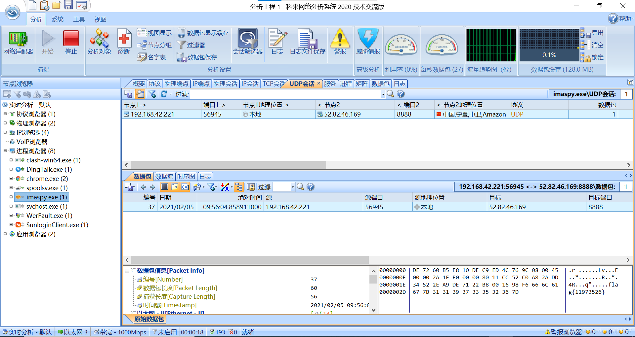Click the magnifier search icon beside the UDP conversation filter

391,94
